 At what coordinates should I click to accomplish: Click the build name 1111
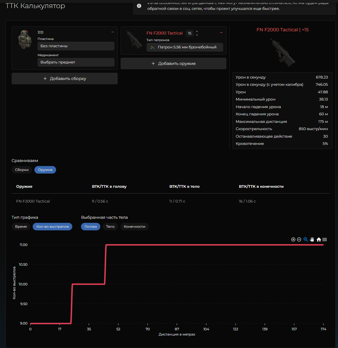(x=40, y=32)
